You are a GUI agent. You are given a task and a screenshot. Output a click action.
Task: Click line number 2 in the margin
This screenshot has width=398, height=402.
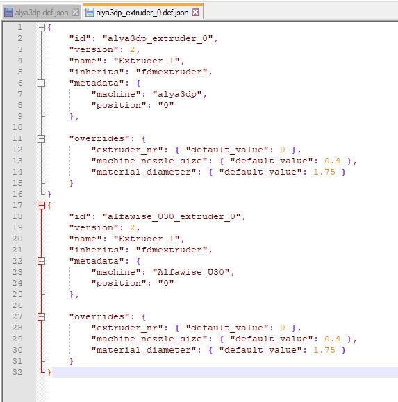(x=19, y=38)
